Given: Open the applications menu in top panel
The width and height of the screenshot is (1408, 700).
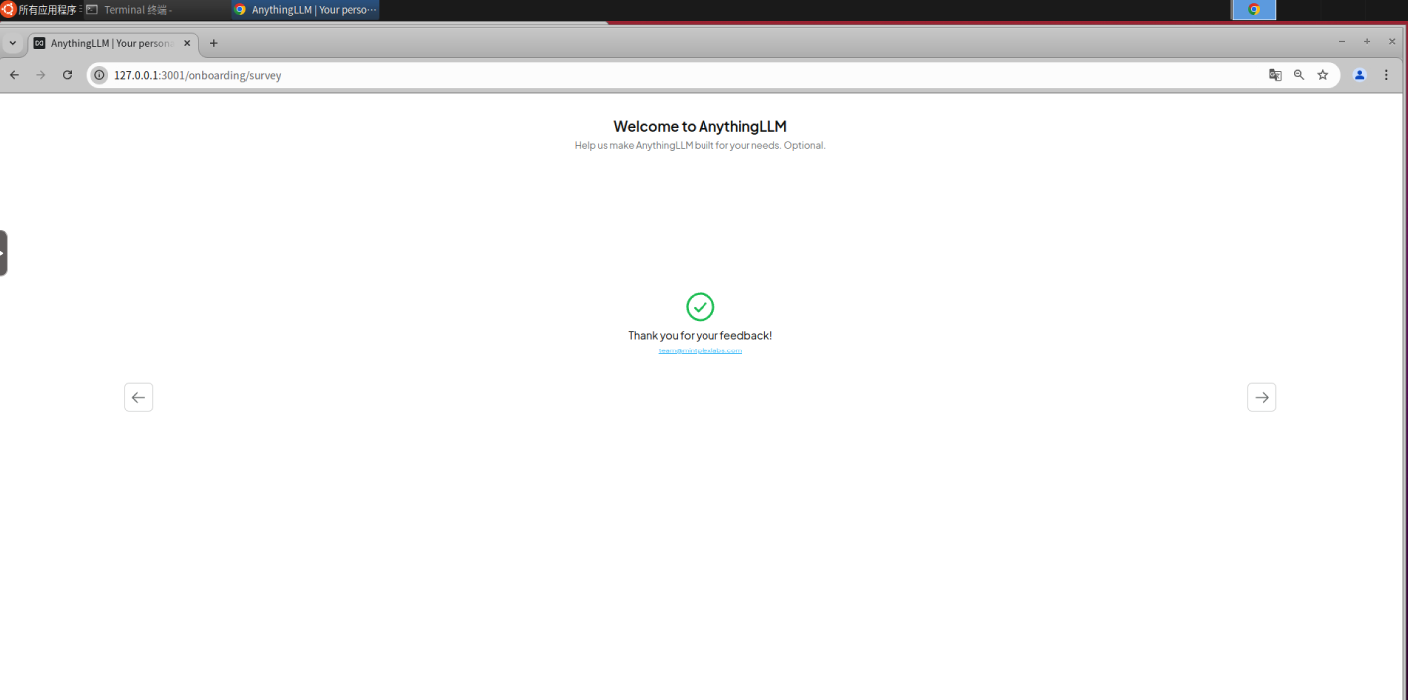Looking at the screenshot, I should tap(40, 10).
